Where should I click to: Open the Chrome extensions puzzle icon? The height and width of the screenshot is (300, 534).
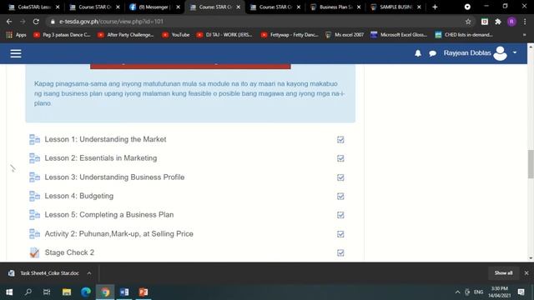pos(498,22)
